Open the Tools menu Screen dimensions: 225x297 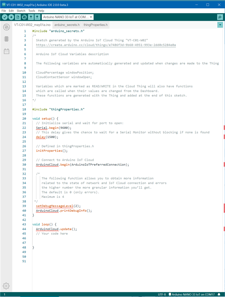[32, 11]
